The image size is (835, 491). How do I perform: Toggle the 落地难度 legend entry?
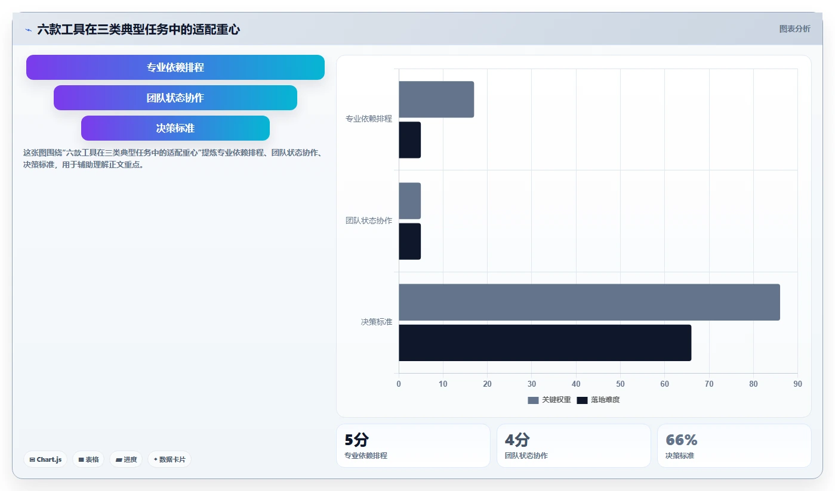(x=598, y=400)
